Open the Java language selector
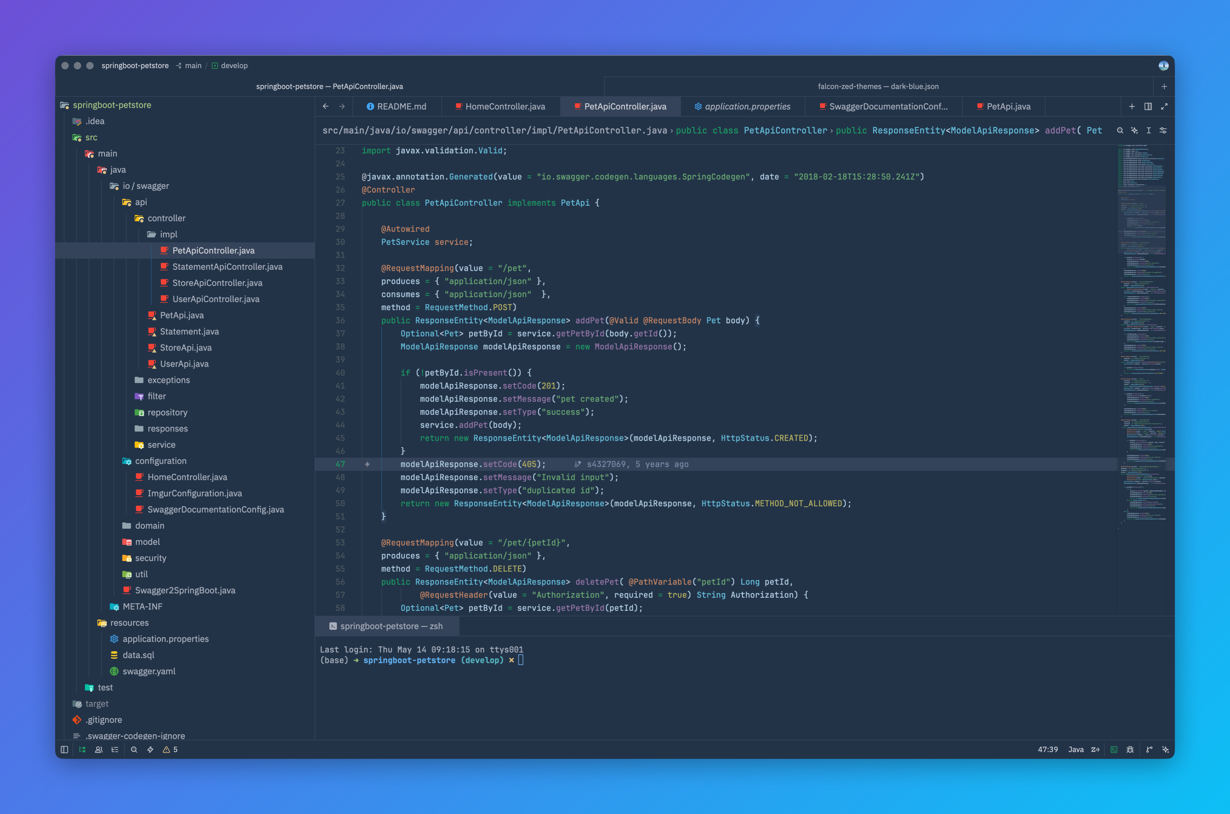This screenshot has height=814, width=1230. point(1076,749)
